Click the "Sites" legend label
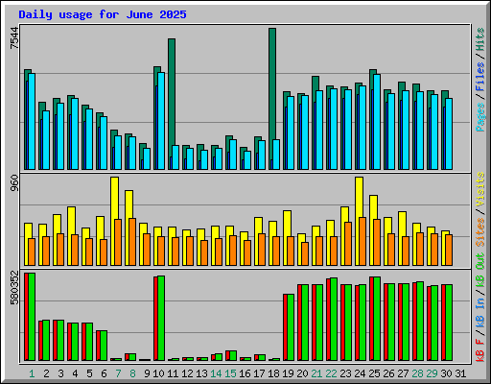491x384 pixels. (479, 232)
